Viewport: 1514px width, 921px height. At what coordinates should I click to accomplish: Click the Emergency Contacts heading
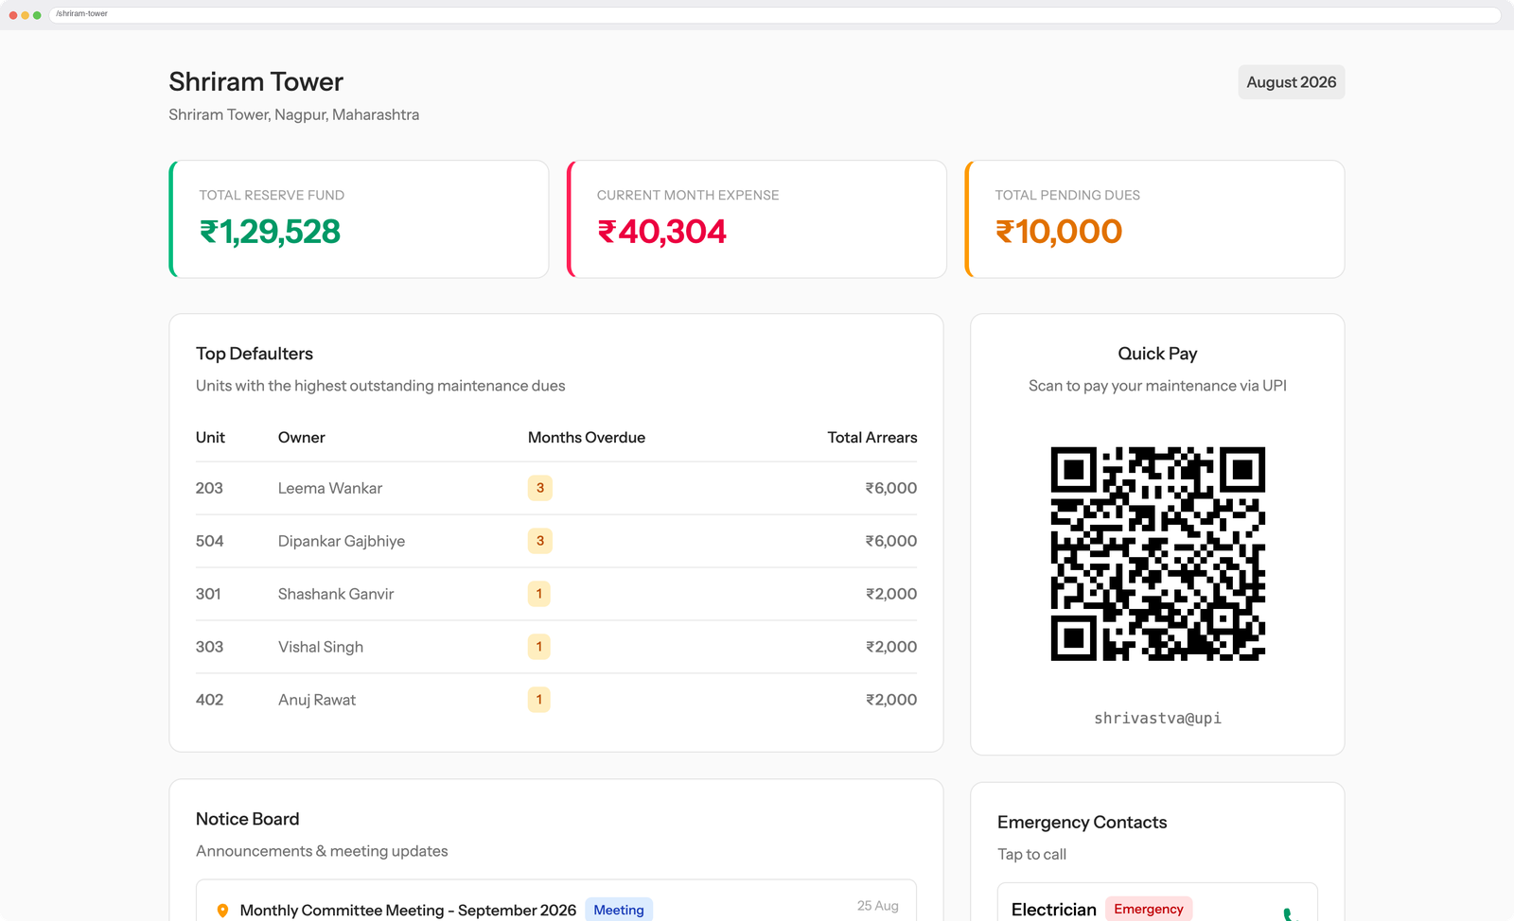pyautogui.click(x=1082, y=823)
